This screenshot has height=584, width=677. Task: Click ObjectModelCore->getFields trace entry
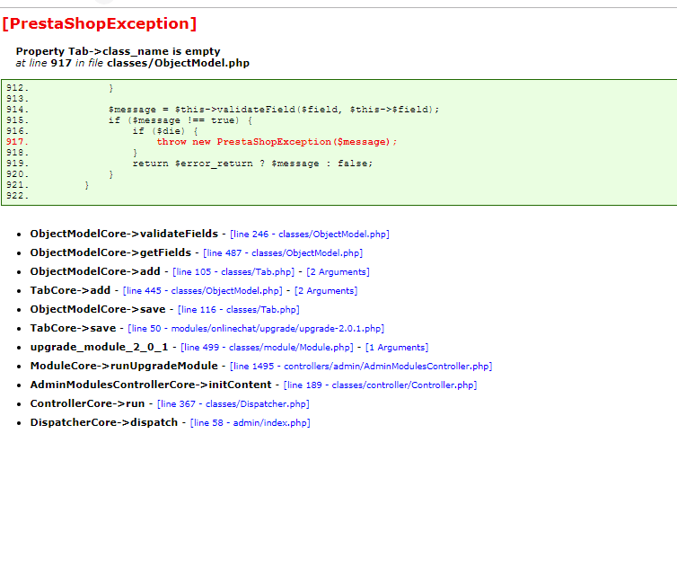pos(110,252)
